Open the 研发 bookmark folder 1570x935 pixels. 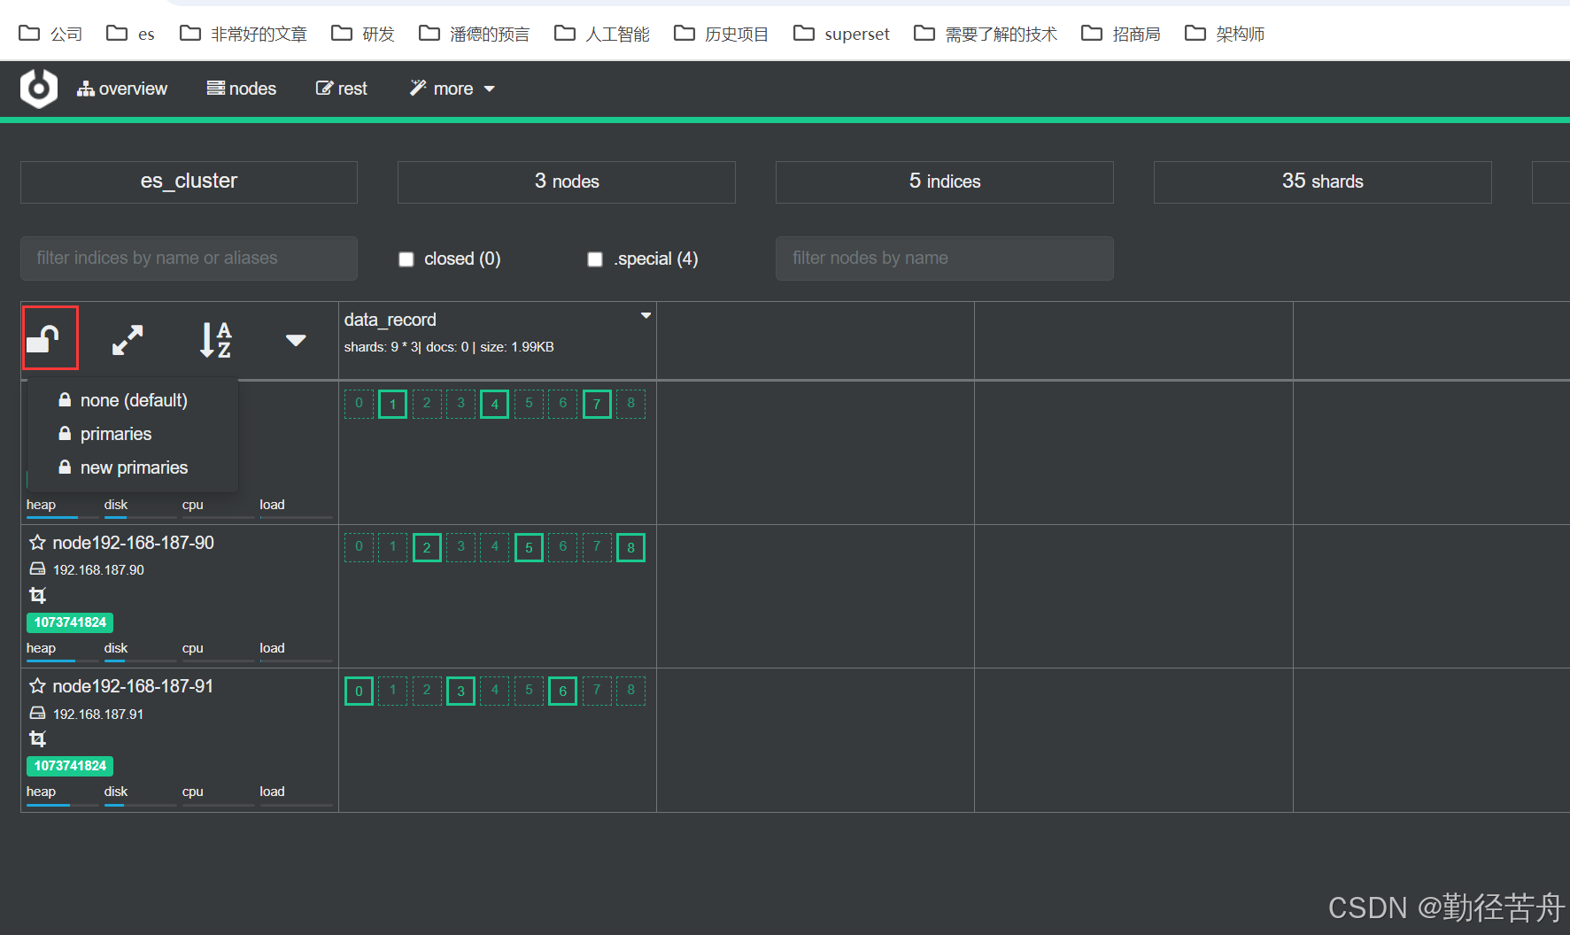(x=363, y=34)
